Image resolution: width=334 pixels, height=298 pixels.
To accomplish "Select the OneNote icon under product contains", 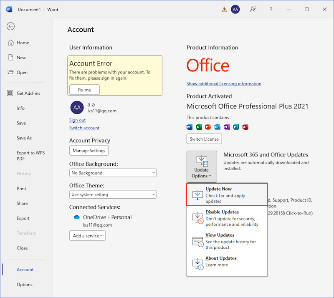I will point(226,127).
